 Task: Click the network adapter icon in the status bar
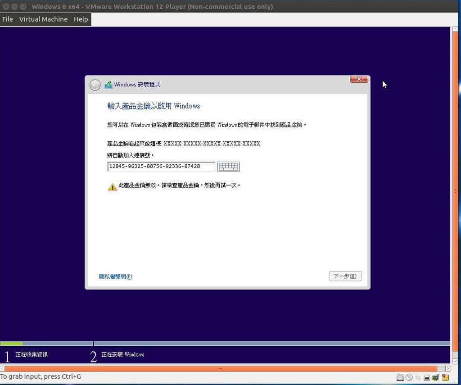point(436,377)
